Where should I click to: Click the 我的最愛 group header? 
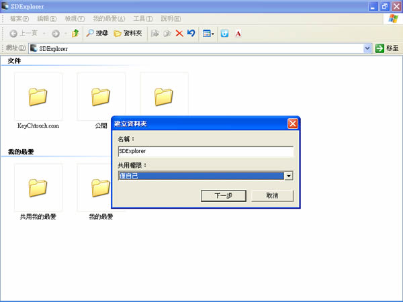point(21,152)
